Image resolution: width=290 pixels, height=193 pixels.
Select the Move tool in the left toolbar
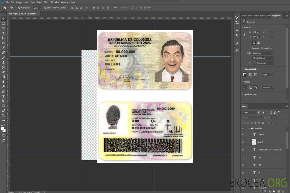(x=3, y=19)
